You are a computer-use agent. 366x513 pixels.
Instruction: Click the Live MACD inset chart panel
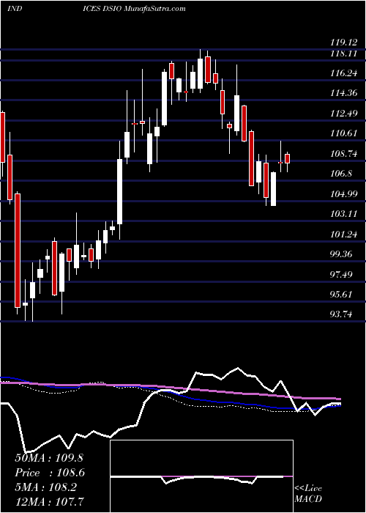click(201, 476)
